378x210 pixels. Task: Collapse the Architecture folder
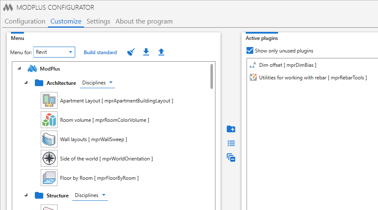(26, 83)
